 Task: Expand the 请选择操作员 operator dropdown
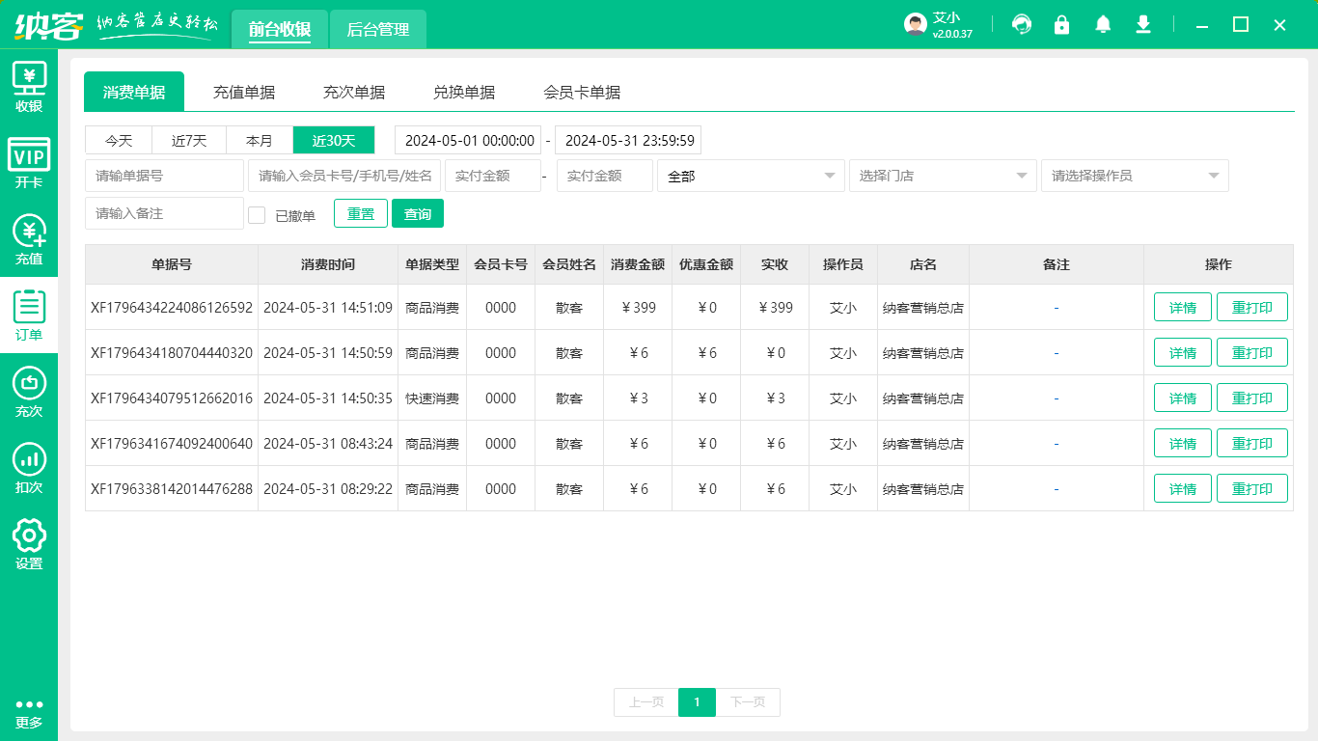click(x=1135, y=176)
